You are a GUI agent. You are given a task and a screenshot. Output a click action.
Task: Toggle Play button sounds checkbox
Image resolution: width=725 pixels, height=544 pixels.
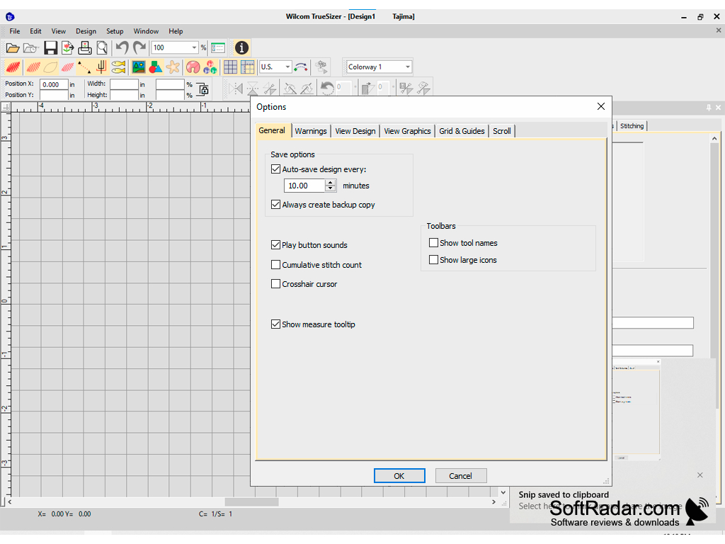click(275, 244)
